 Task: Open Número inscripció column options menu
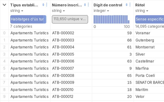click(88, 5)
